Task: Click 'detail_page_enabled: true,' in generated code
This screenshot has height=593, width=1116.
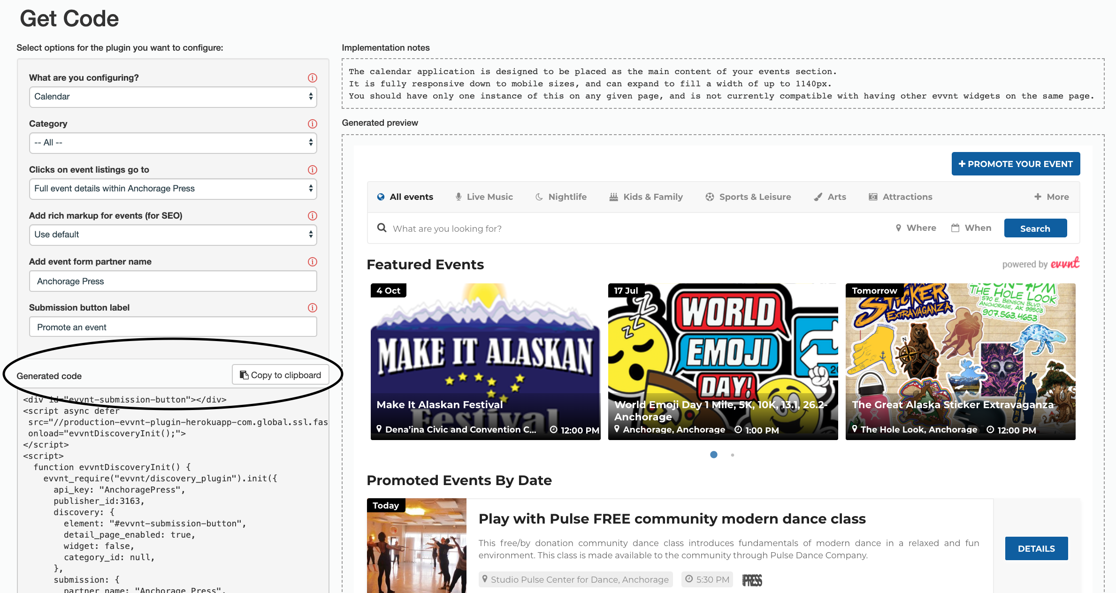Action: (130, 535)
